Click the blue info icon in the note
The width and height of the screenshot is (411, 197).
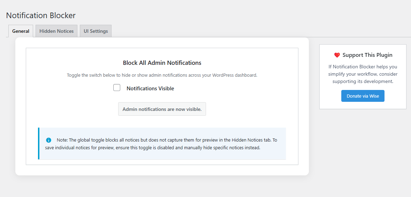point(48,140)
